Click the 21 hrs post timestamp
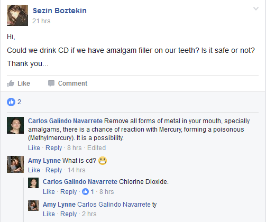Viewport: 266px width, 222px height. point(41,21)
